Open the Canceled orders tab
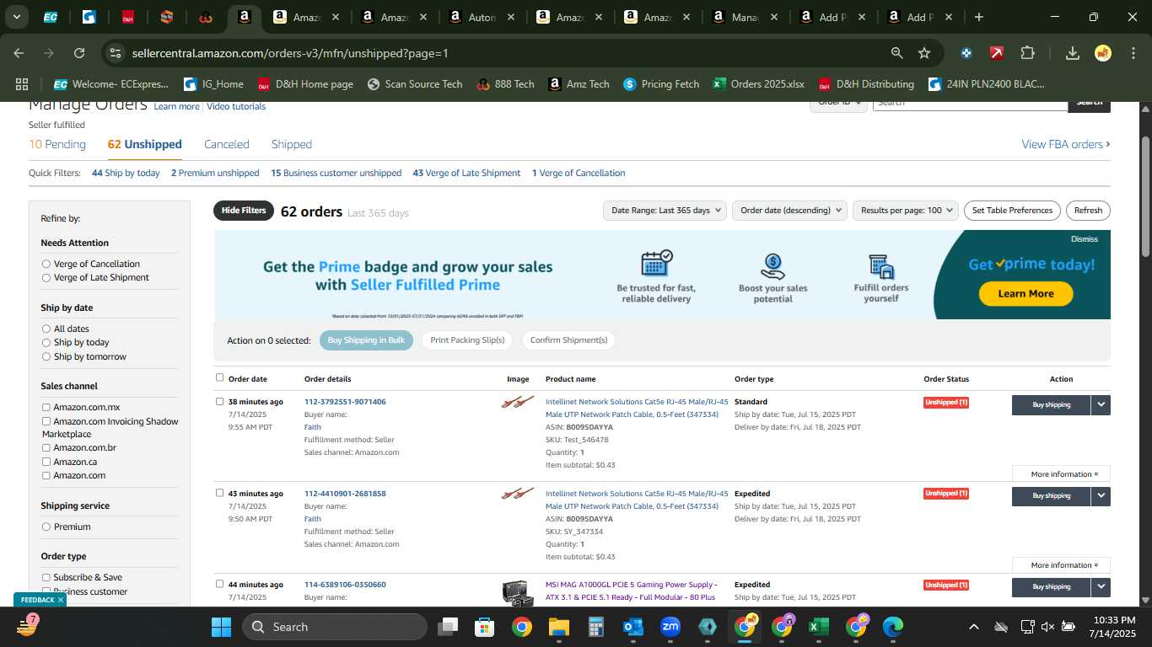 click(x=227, y=144)
